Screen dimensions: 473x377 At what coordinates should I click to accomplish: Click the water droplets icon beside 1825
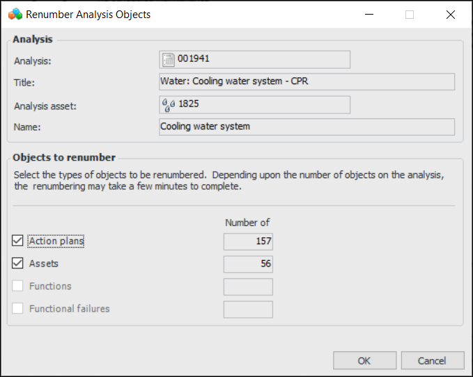point(168,105)
